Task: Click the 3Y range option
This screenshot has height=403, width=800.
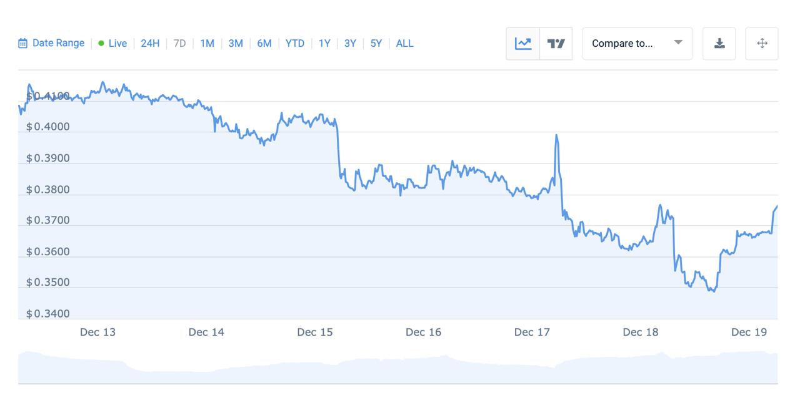Action: (x=349, y=43)
